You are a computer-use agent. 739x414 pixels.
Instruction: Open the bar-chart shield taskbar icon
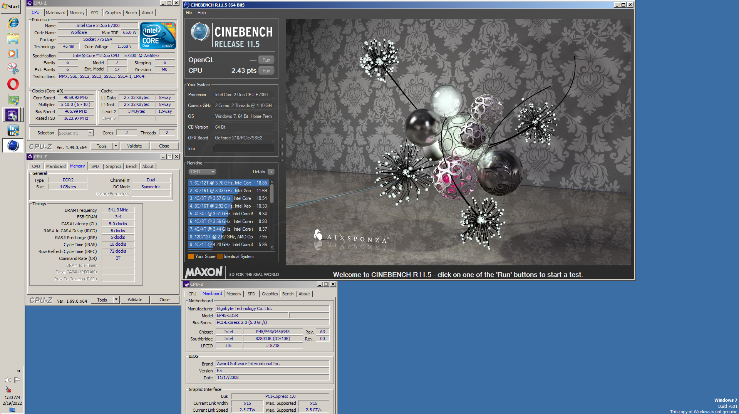13,131
